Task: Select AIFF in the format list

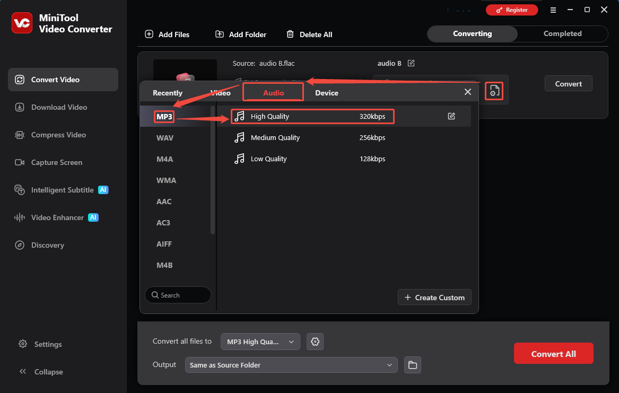Action: [164, 244]
